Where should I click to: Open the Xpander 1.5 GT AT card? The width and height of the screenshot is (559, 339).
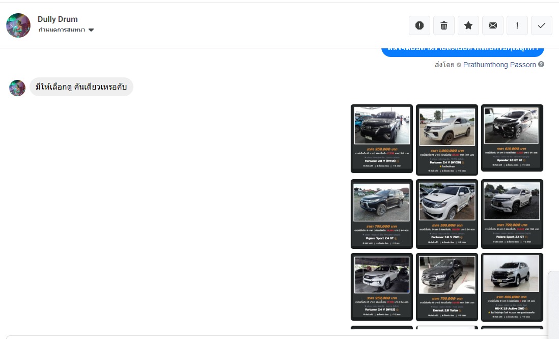[x=512, y=138]
